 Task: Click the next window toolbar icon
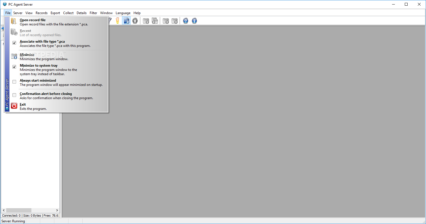point(175,21)
